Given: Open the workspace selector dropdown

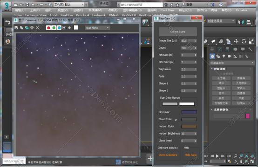Looking at the screenshot, I should pyautogui.click(x=69, y=5).
